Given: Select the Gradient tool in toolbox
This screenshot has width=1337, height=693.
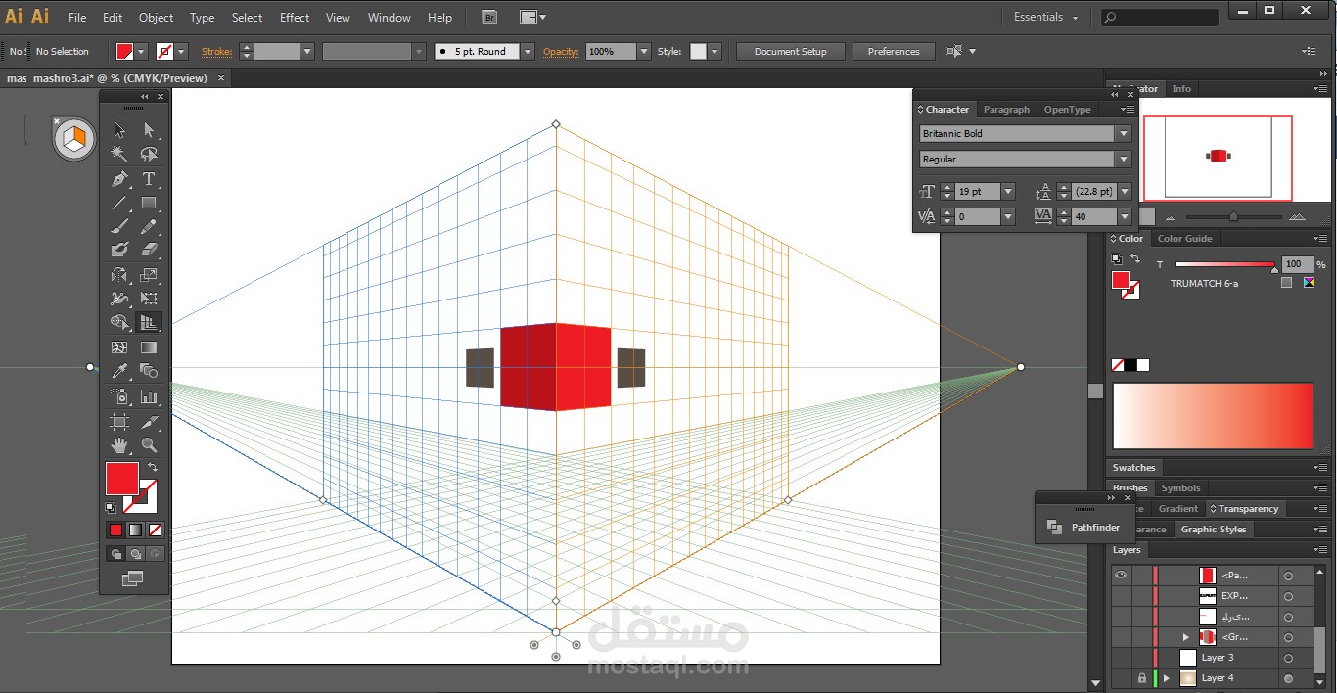Looking at the screenshot, I should (149, 347).
